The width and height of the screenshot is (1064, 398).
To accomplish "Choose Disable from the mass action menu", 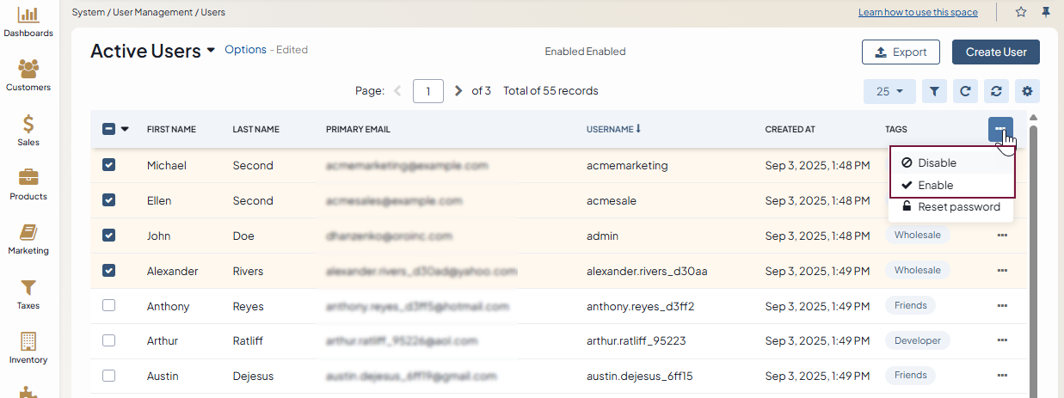I will [x=936, y=162].
